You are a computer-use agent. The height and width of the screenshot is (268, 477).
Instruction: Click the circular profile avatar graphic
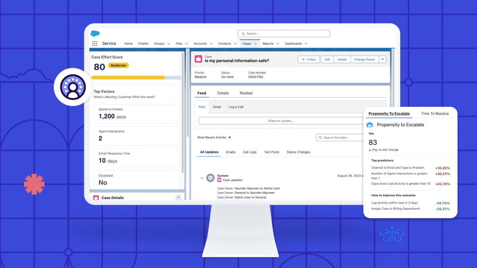coord(73,87)
